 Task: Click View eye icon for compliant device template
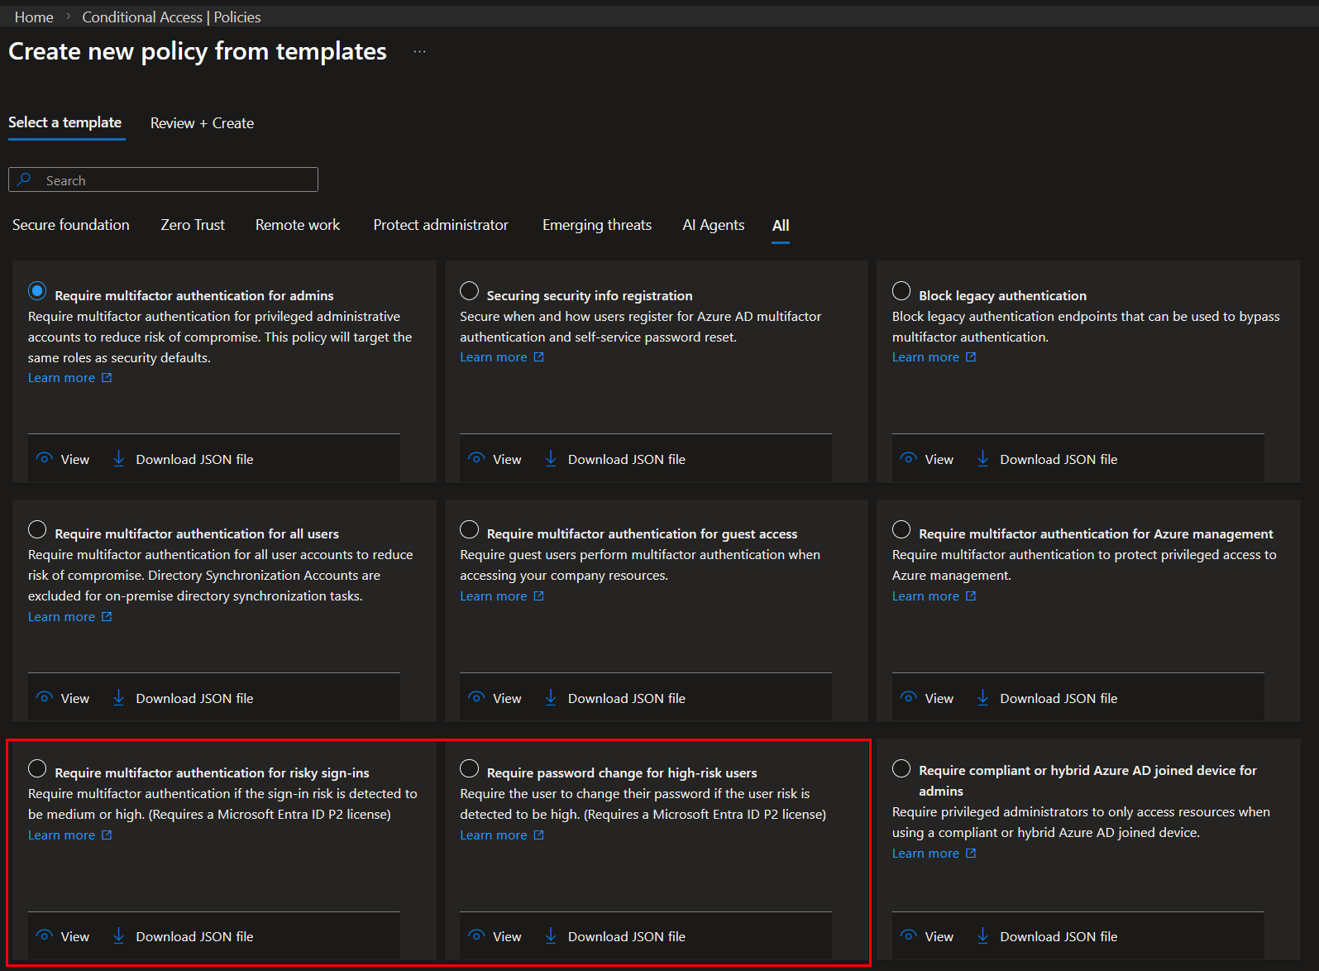coord(908,935)
